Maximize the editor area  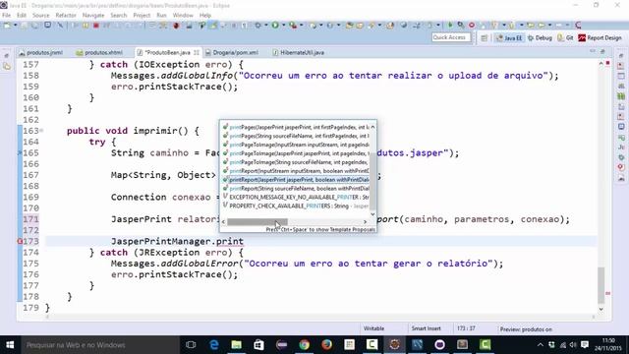[x=602, y=52]
